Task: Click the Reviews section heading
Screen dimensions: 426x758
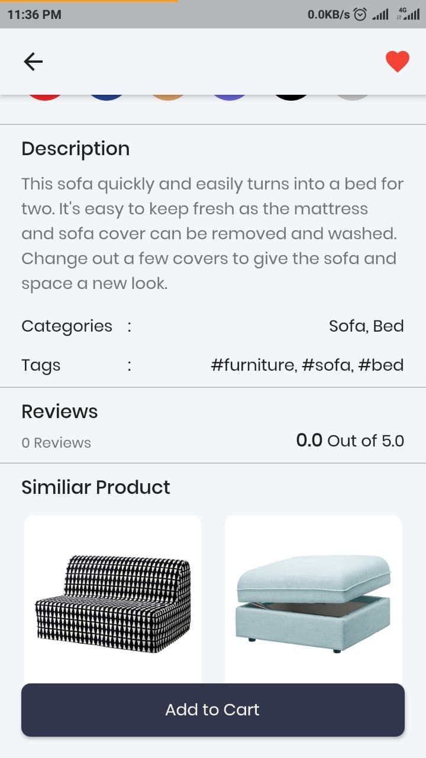Action: 60,412
